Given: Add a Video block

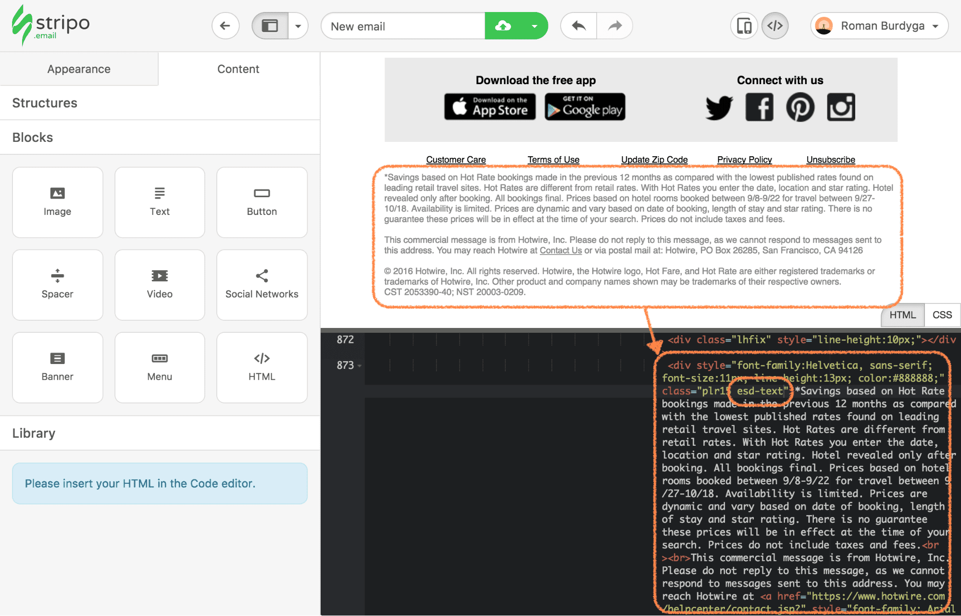Looking at the screenshot, I should (x=160, y=285).
